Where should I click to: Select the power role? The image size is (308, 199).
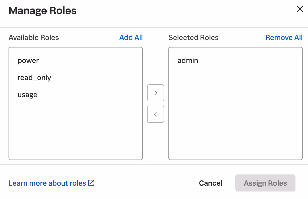28,61
